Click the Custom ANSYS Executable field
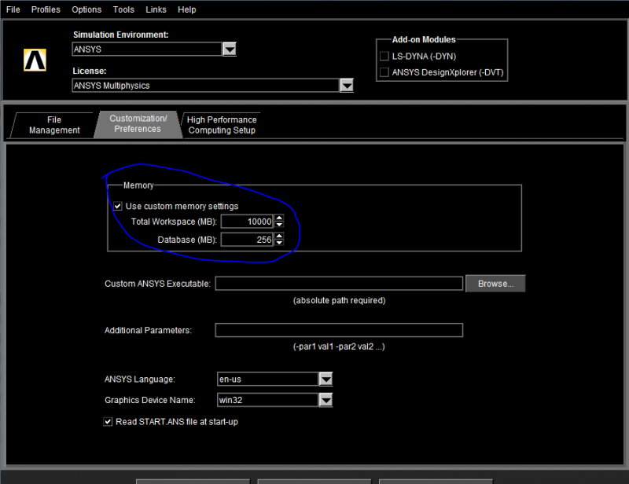Screen dimensions: 629x484 tap(339, 284)
